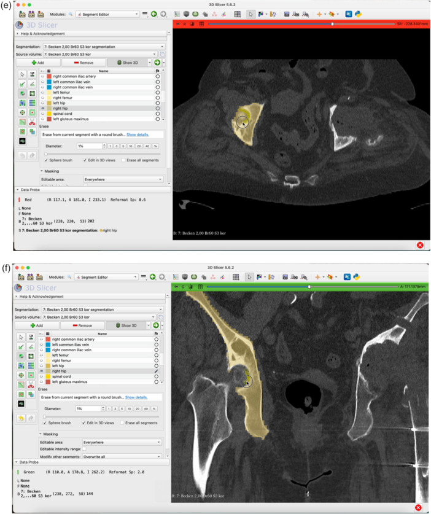Image resolution: width=431 pixels, height=514 pixels.
Task: Click the yellow Undo arrow in bottom window
Action: tap(21, 418)
